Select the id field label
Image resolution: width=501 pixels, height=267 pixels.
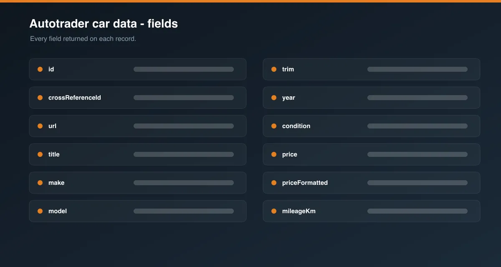coord(51,69)
